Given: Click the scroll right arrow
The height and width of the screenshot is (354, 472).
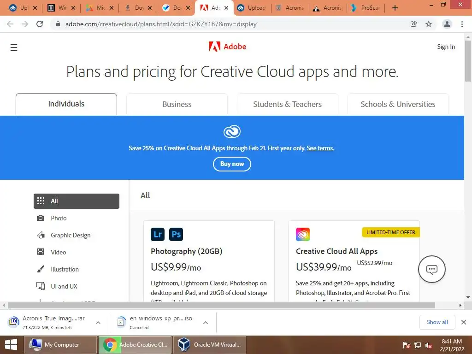Looking at the screenshot, I should click(460, 306).
